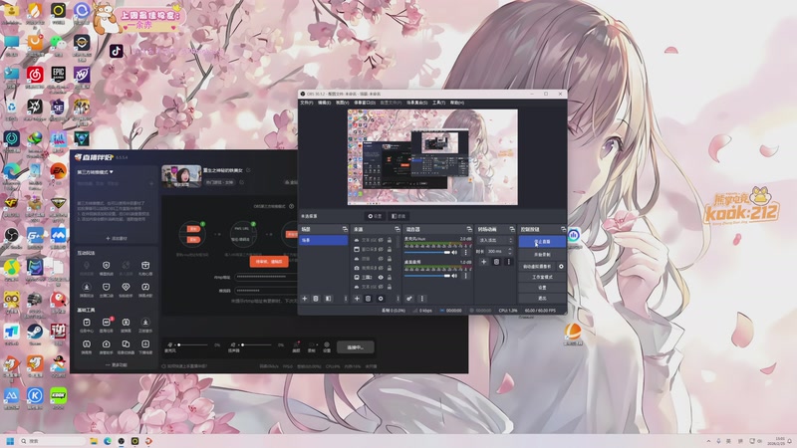
Task: Hide the 主播2 source with its eye
Action: [381, 278]
